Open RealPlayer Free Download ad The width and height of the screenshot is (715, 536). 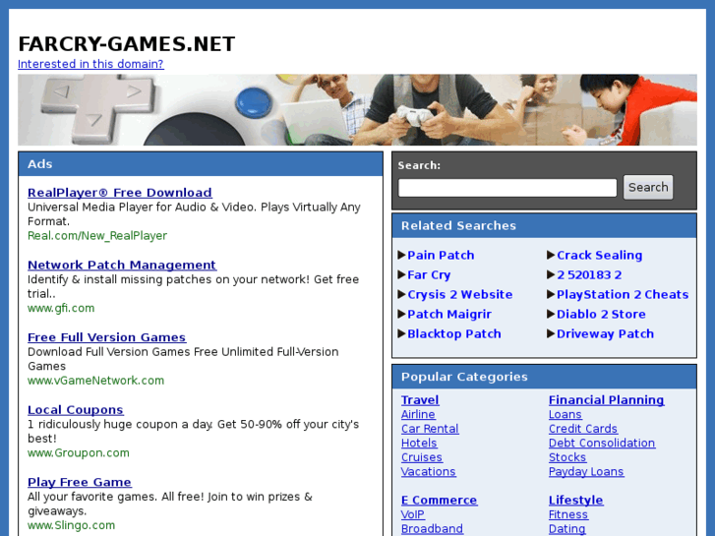(120, 193)
